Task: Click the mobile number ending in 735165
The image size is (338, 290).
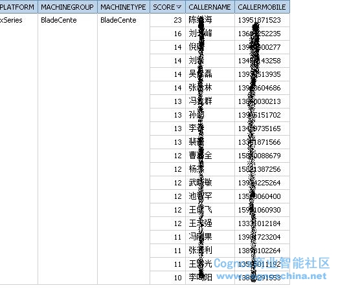Action: coord(259,129)
